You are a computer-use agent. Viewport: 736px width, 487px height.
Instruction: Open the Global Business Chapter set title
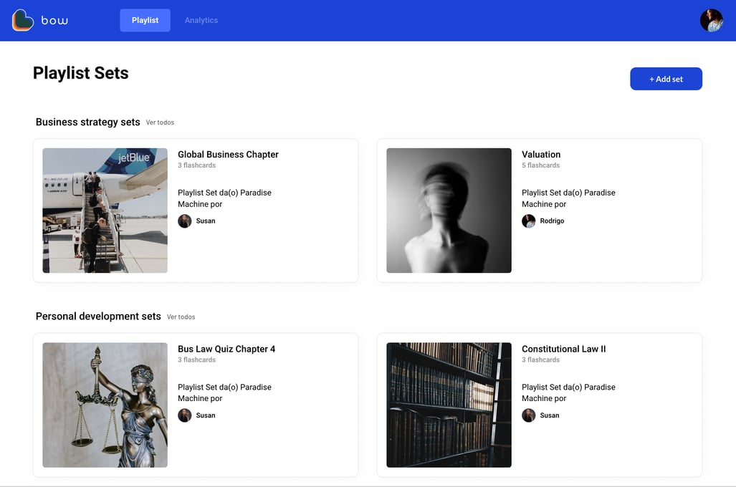(x=228, y=155)
